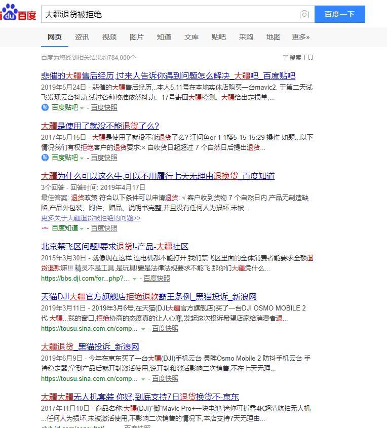Click the Baidu logo
Screen dimensions: 387x428
[x=18, y=12]
